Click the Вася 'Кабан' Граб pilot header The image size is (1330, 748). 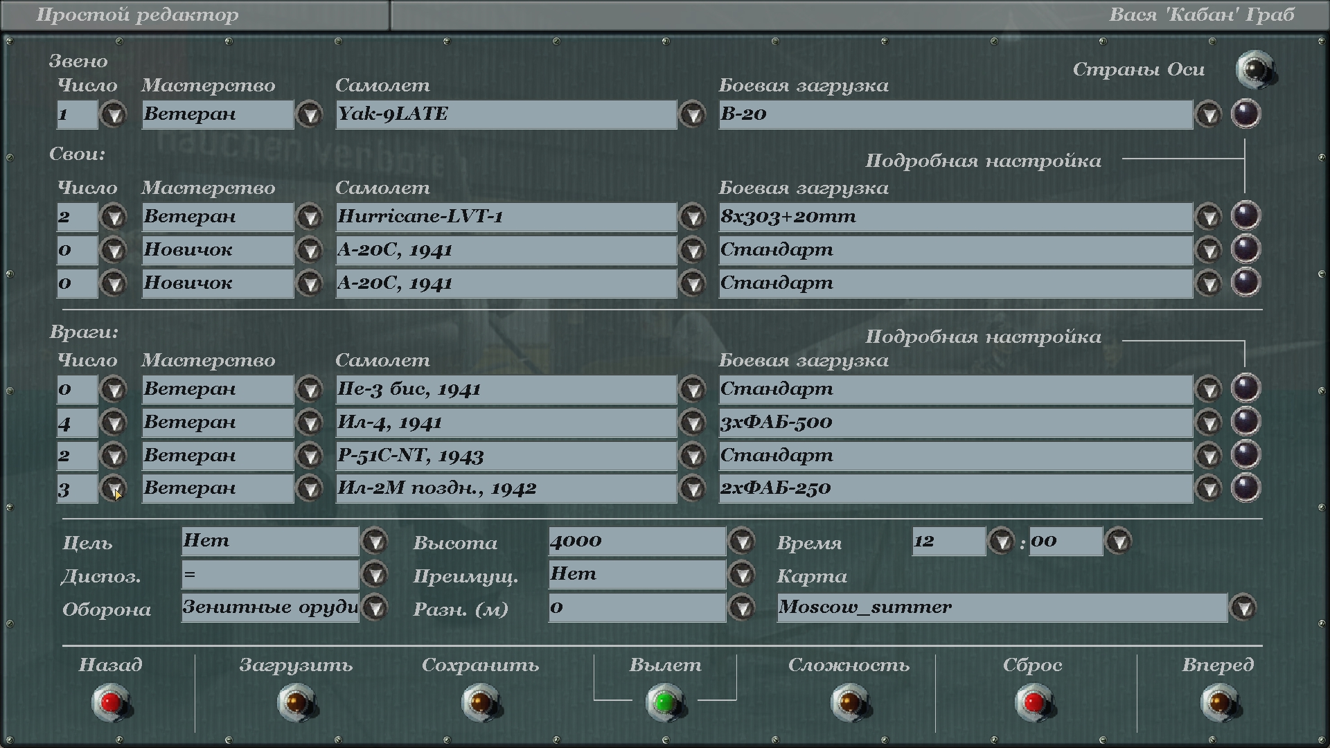coord(1201,15)
